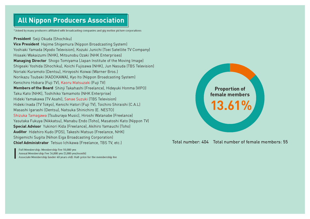Click 'Shinji Takahashi (Freelance)'
310x219 pixels.
tap(80, 88)
